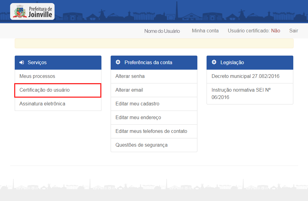Open Instrução normativa SEI Nº 06/2016
This screenshot has width=308, height=201.
point(250,94)
